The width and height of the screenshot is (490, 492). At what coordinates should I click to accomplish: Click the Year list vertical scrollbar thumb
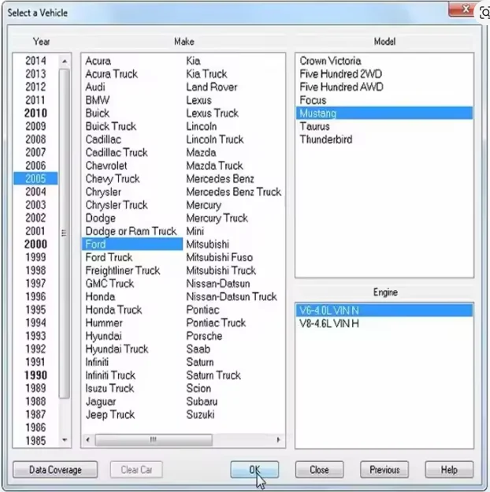[65, 233]
